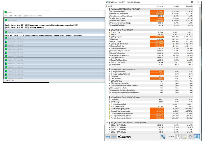Click the thermometer icon beside Core maximum

point(110,79)
